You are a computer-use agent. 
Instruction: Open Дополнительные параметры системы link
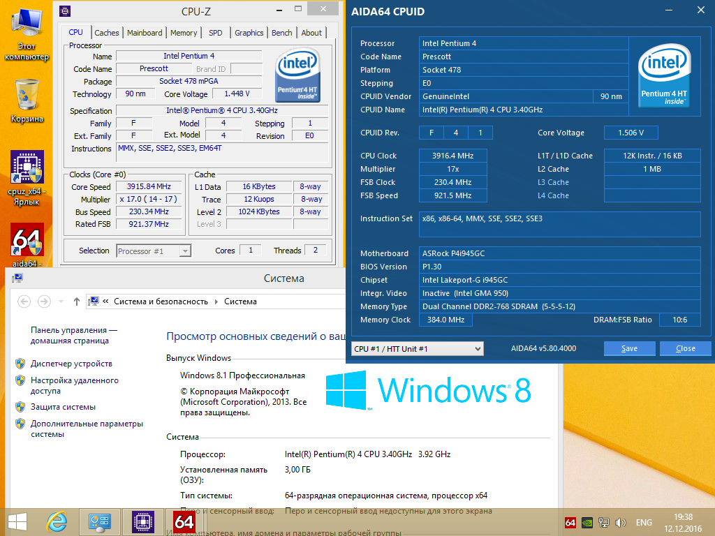click(x=87, y=429)
